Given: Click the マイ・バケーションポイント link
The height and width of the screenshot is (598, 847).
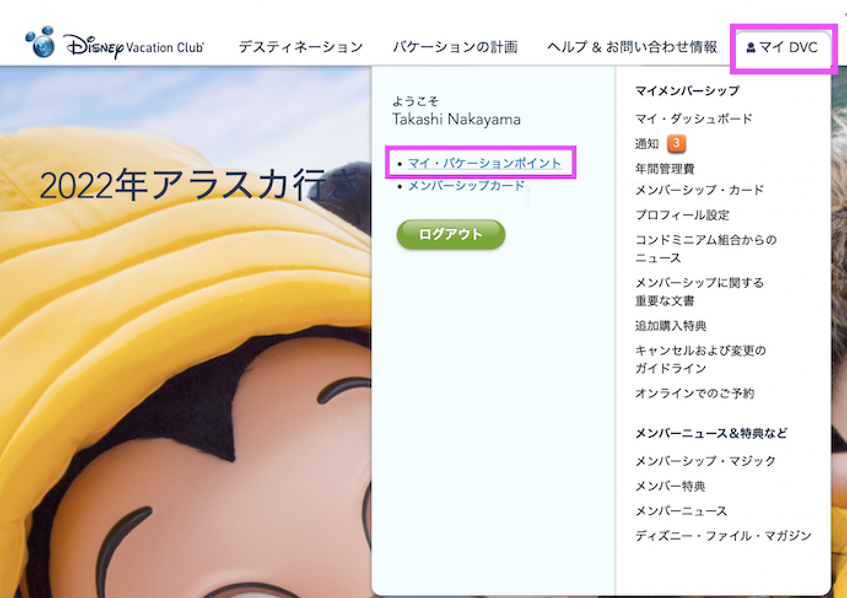Looking at the screenshot, I should (485, 163).
